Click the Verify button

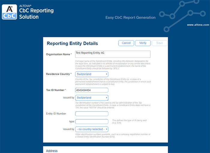tap(143, 43)
